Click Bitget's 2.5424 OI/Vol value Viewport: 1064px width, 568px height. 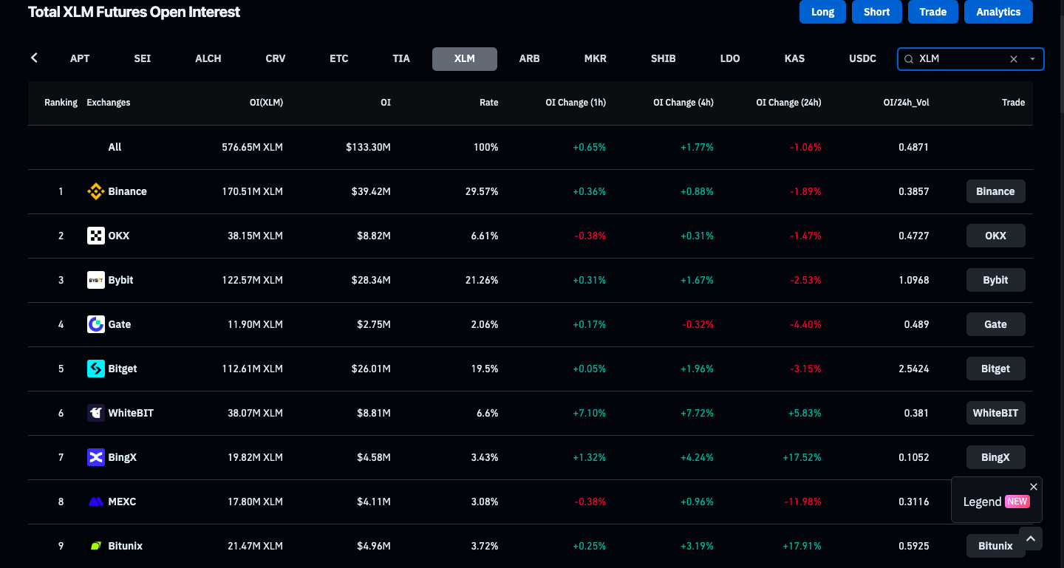coord(914,369)
